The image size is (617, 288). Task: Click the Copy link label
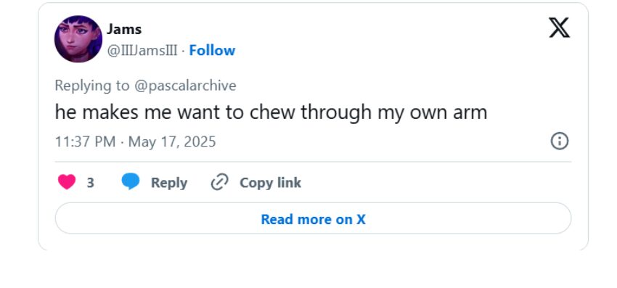point(270,183)
